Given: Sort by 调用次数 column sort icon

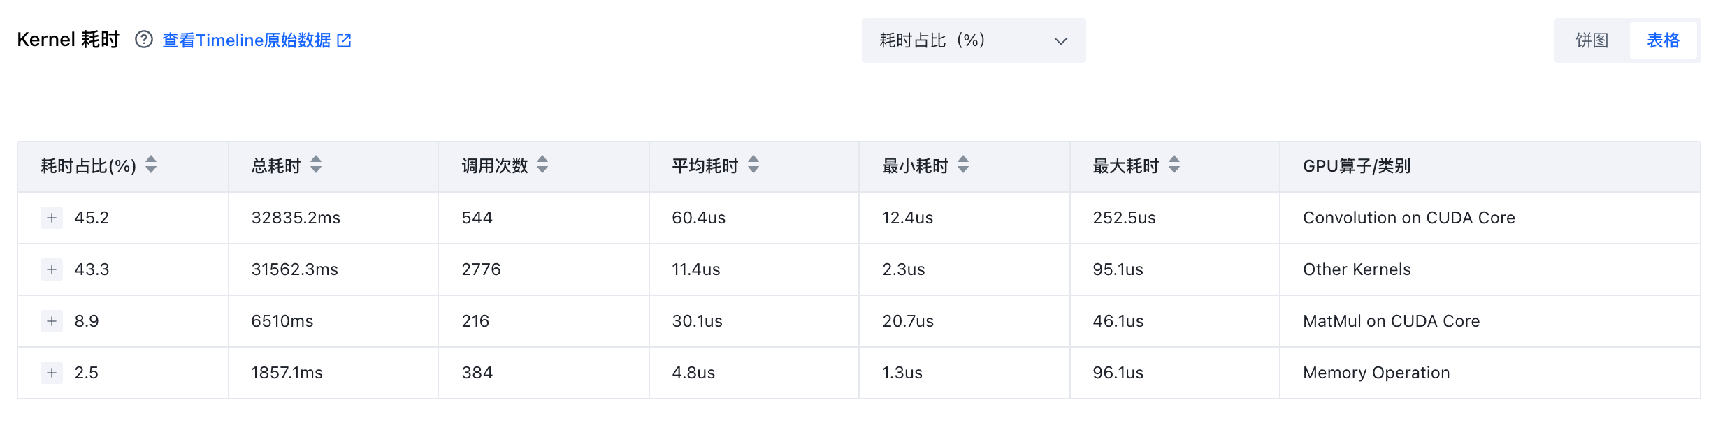Looking at the screenshot, I should 542,165.
